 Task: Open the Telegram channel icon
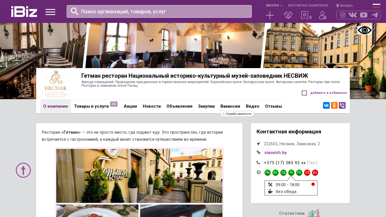[375, 15]
